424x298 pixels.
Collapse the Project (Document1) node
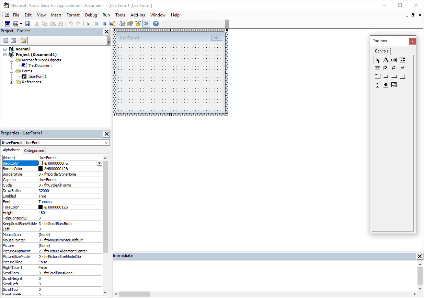click(5, 55)
